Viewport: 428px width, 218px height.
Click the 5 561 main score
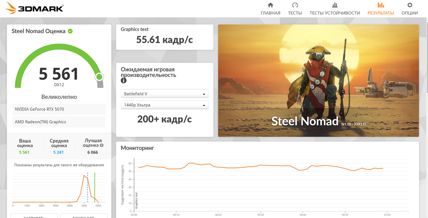point(59,74)
